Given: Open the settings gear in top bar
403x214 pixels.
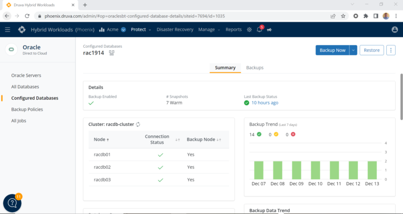Looking at the screenshot, I should click(x=249, y=30).
